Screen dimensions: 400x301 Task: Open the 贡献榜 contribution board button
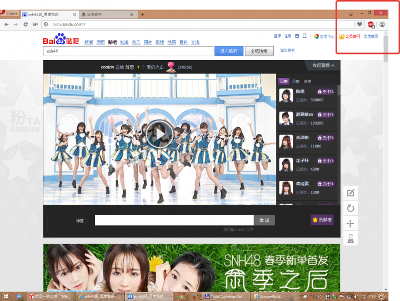(322, 220)
